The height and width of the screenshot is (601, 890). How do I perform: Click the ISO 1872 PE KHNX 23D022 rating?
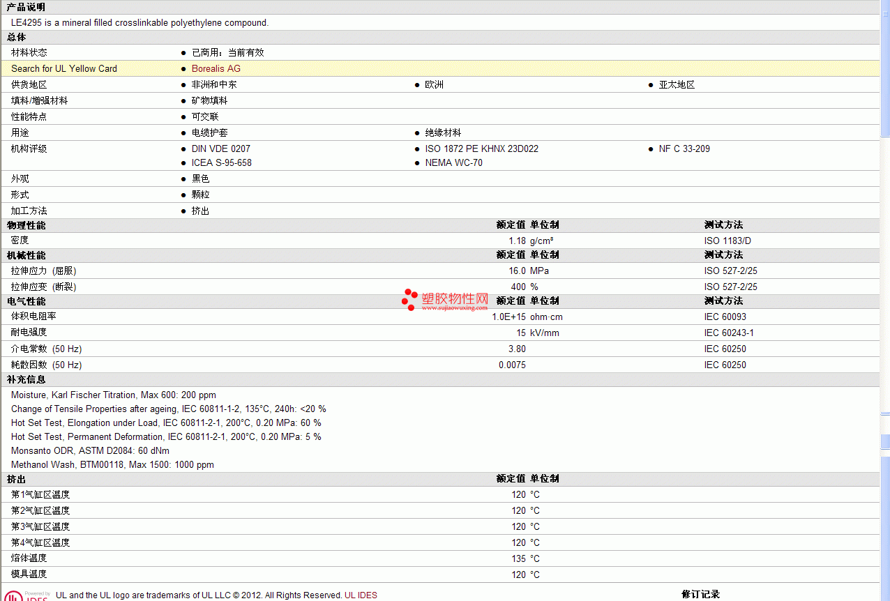482,149
